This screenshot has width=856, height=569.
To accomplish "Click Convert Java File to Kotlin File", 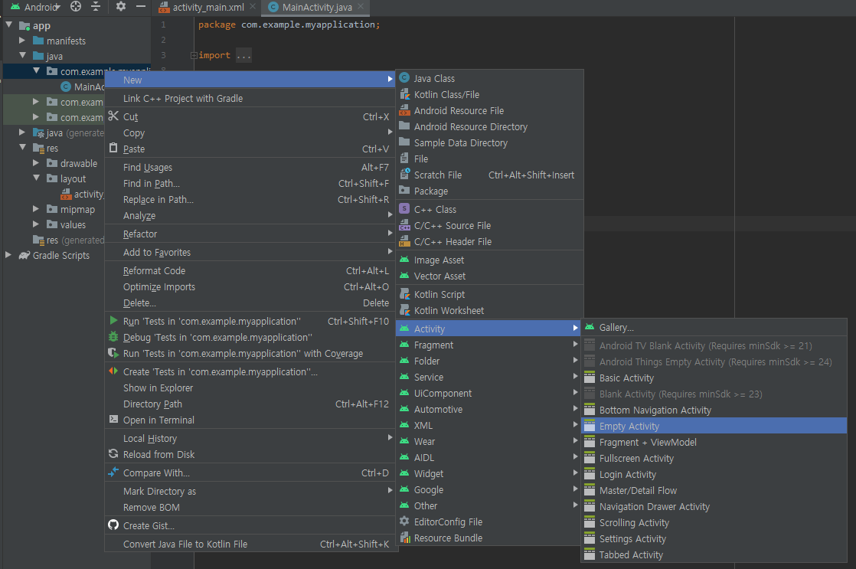I will [250, 544].
